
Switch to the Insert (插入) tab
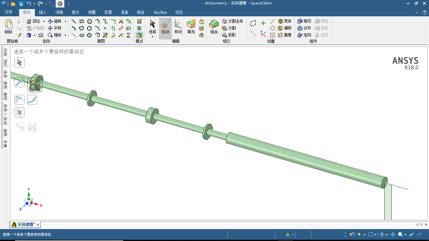(x=43, y=13)
